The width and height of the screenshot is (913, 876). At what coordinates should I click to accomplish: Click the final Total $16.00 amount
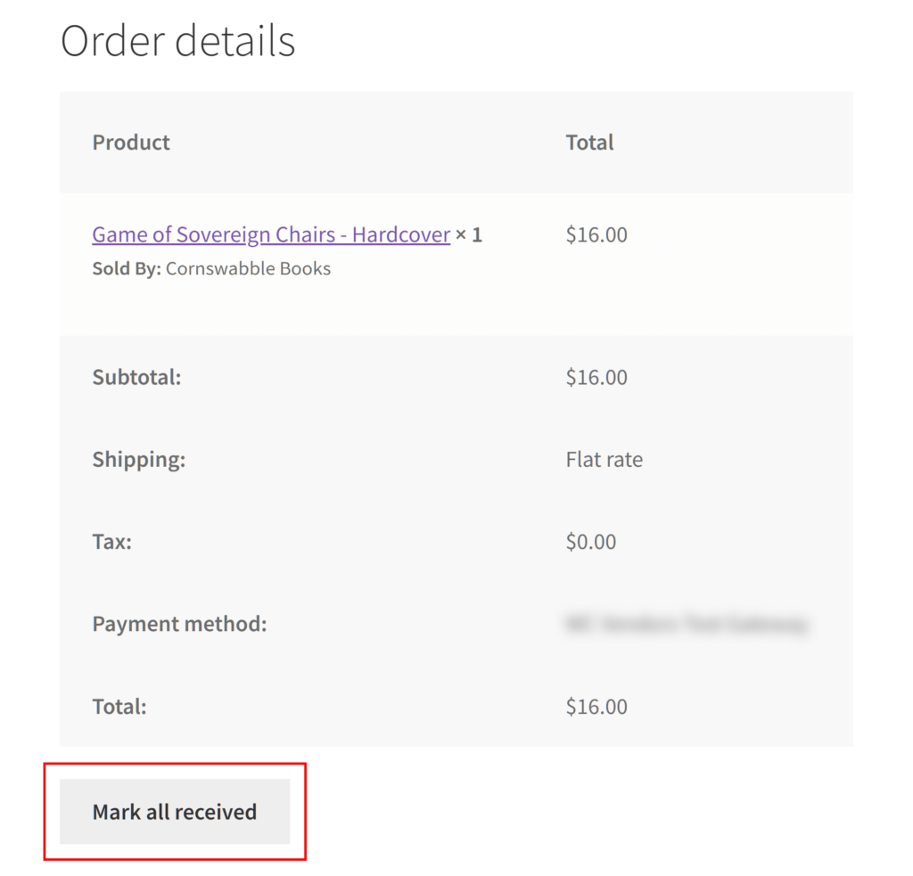(x=596, y=707)
